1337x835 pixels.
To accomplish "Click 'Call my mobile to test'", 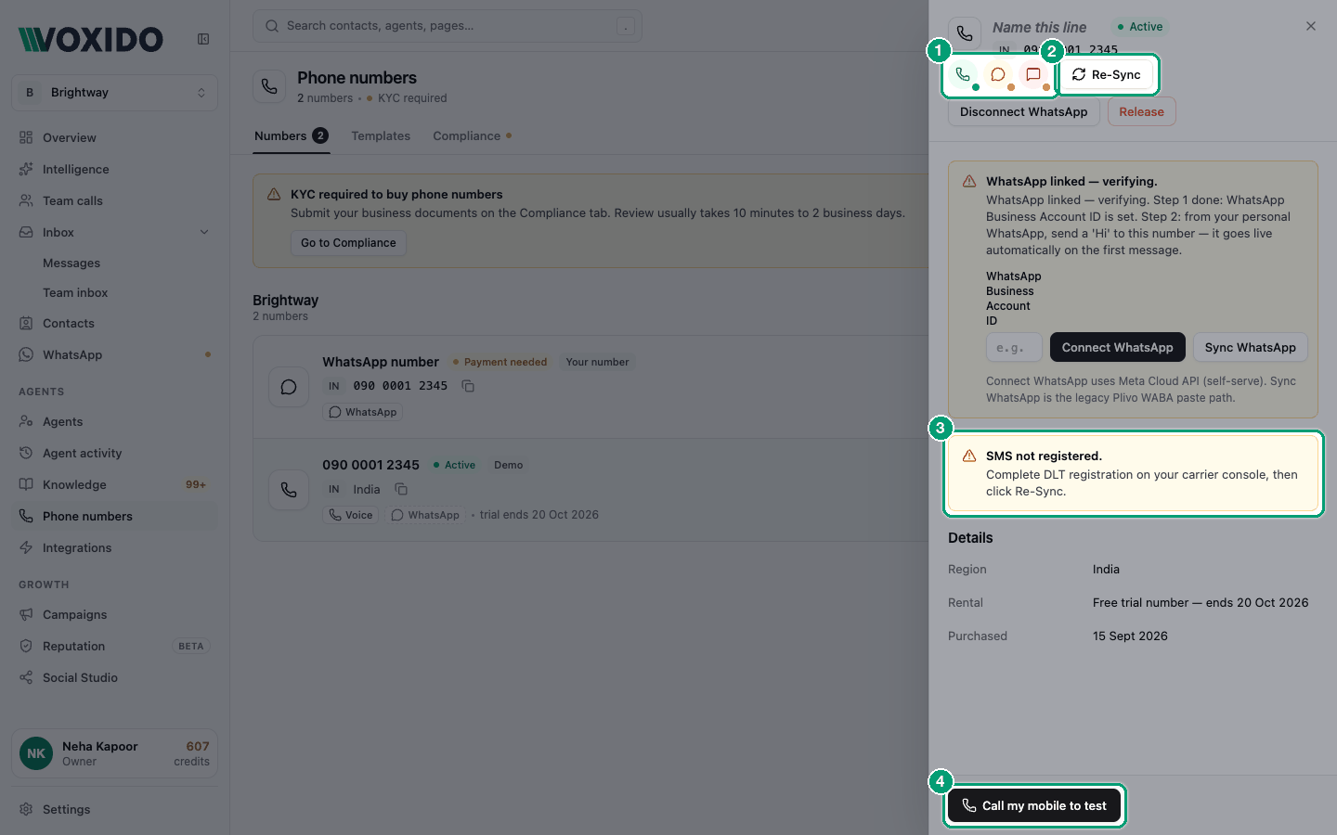I will (1034, 805).
